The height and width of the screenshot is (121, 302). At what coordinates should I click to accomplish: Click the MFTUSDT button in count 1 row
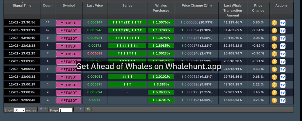coord(69,100)
